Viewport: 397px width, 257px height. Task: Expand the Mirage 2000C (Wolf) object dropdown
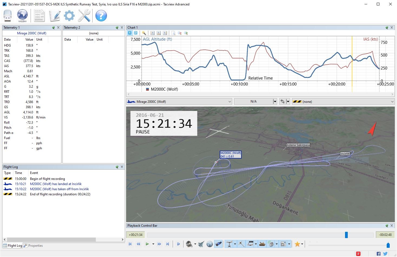click(179, 102)
